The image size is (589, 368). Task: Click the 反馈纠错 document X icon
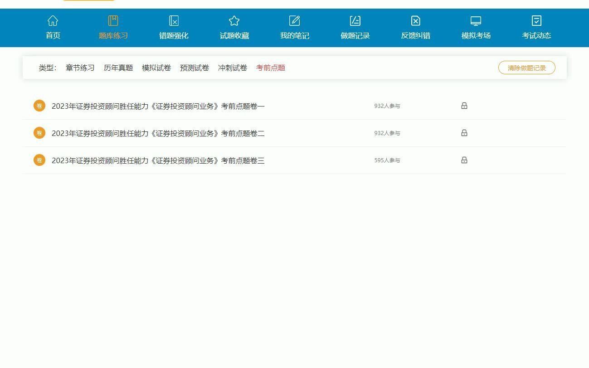416,21
